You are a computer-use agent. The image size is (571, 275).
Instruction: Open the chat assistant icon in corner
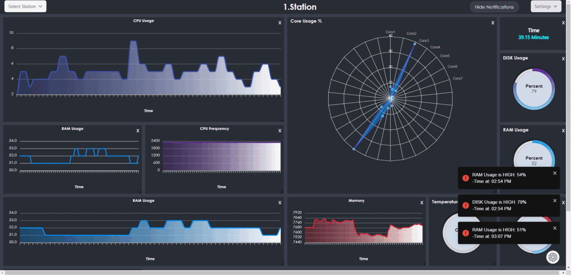[x=552, y=257]
